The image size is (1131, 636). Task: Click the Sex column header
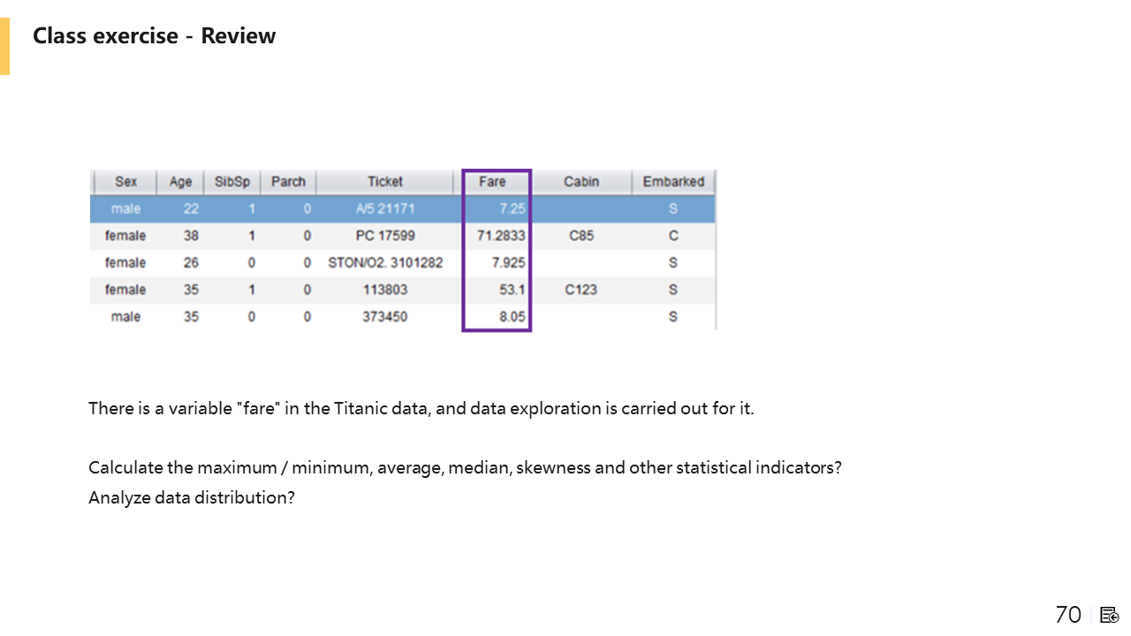pyautogui.click(x=125, y=182)
